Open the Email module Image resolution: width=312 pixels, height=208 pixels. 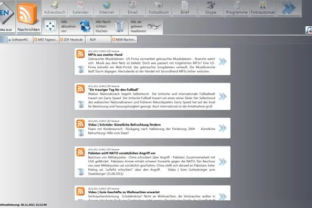point(133,8)
